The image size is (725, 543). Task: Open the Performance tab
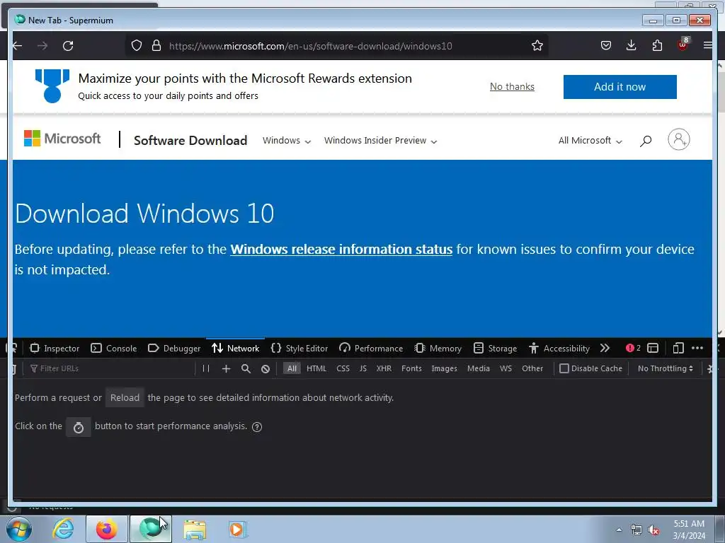(x=371, y=348)
